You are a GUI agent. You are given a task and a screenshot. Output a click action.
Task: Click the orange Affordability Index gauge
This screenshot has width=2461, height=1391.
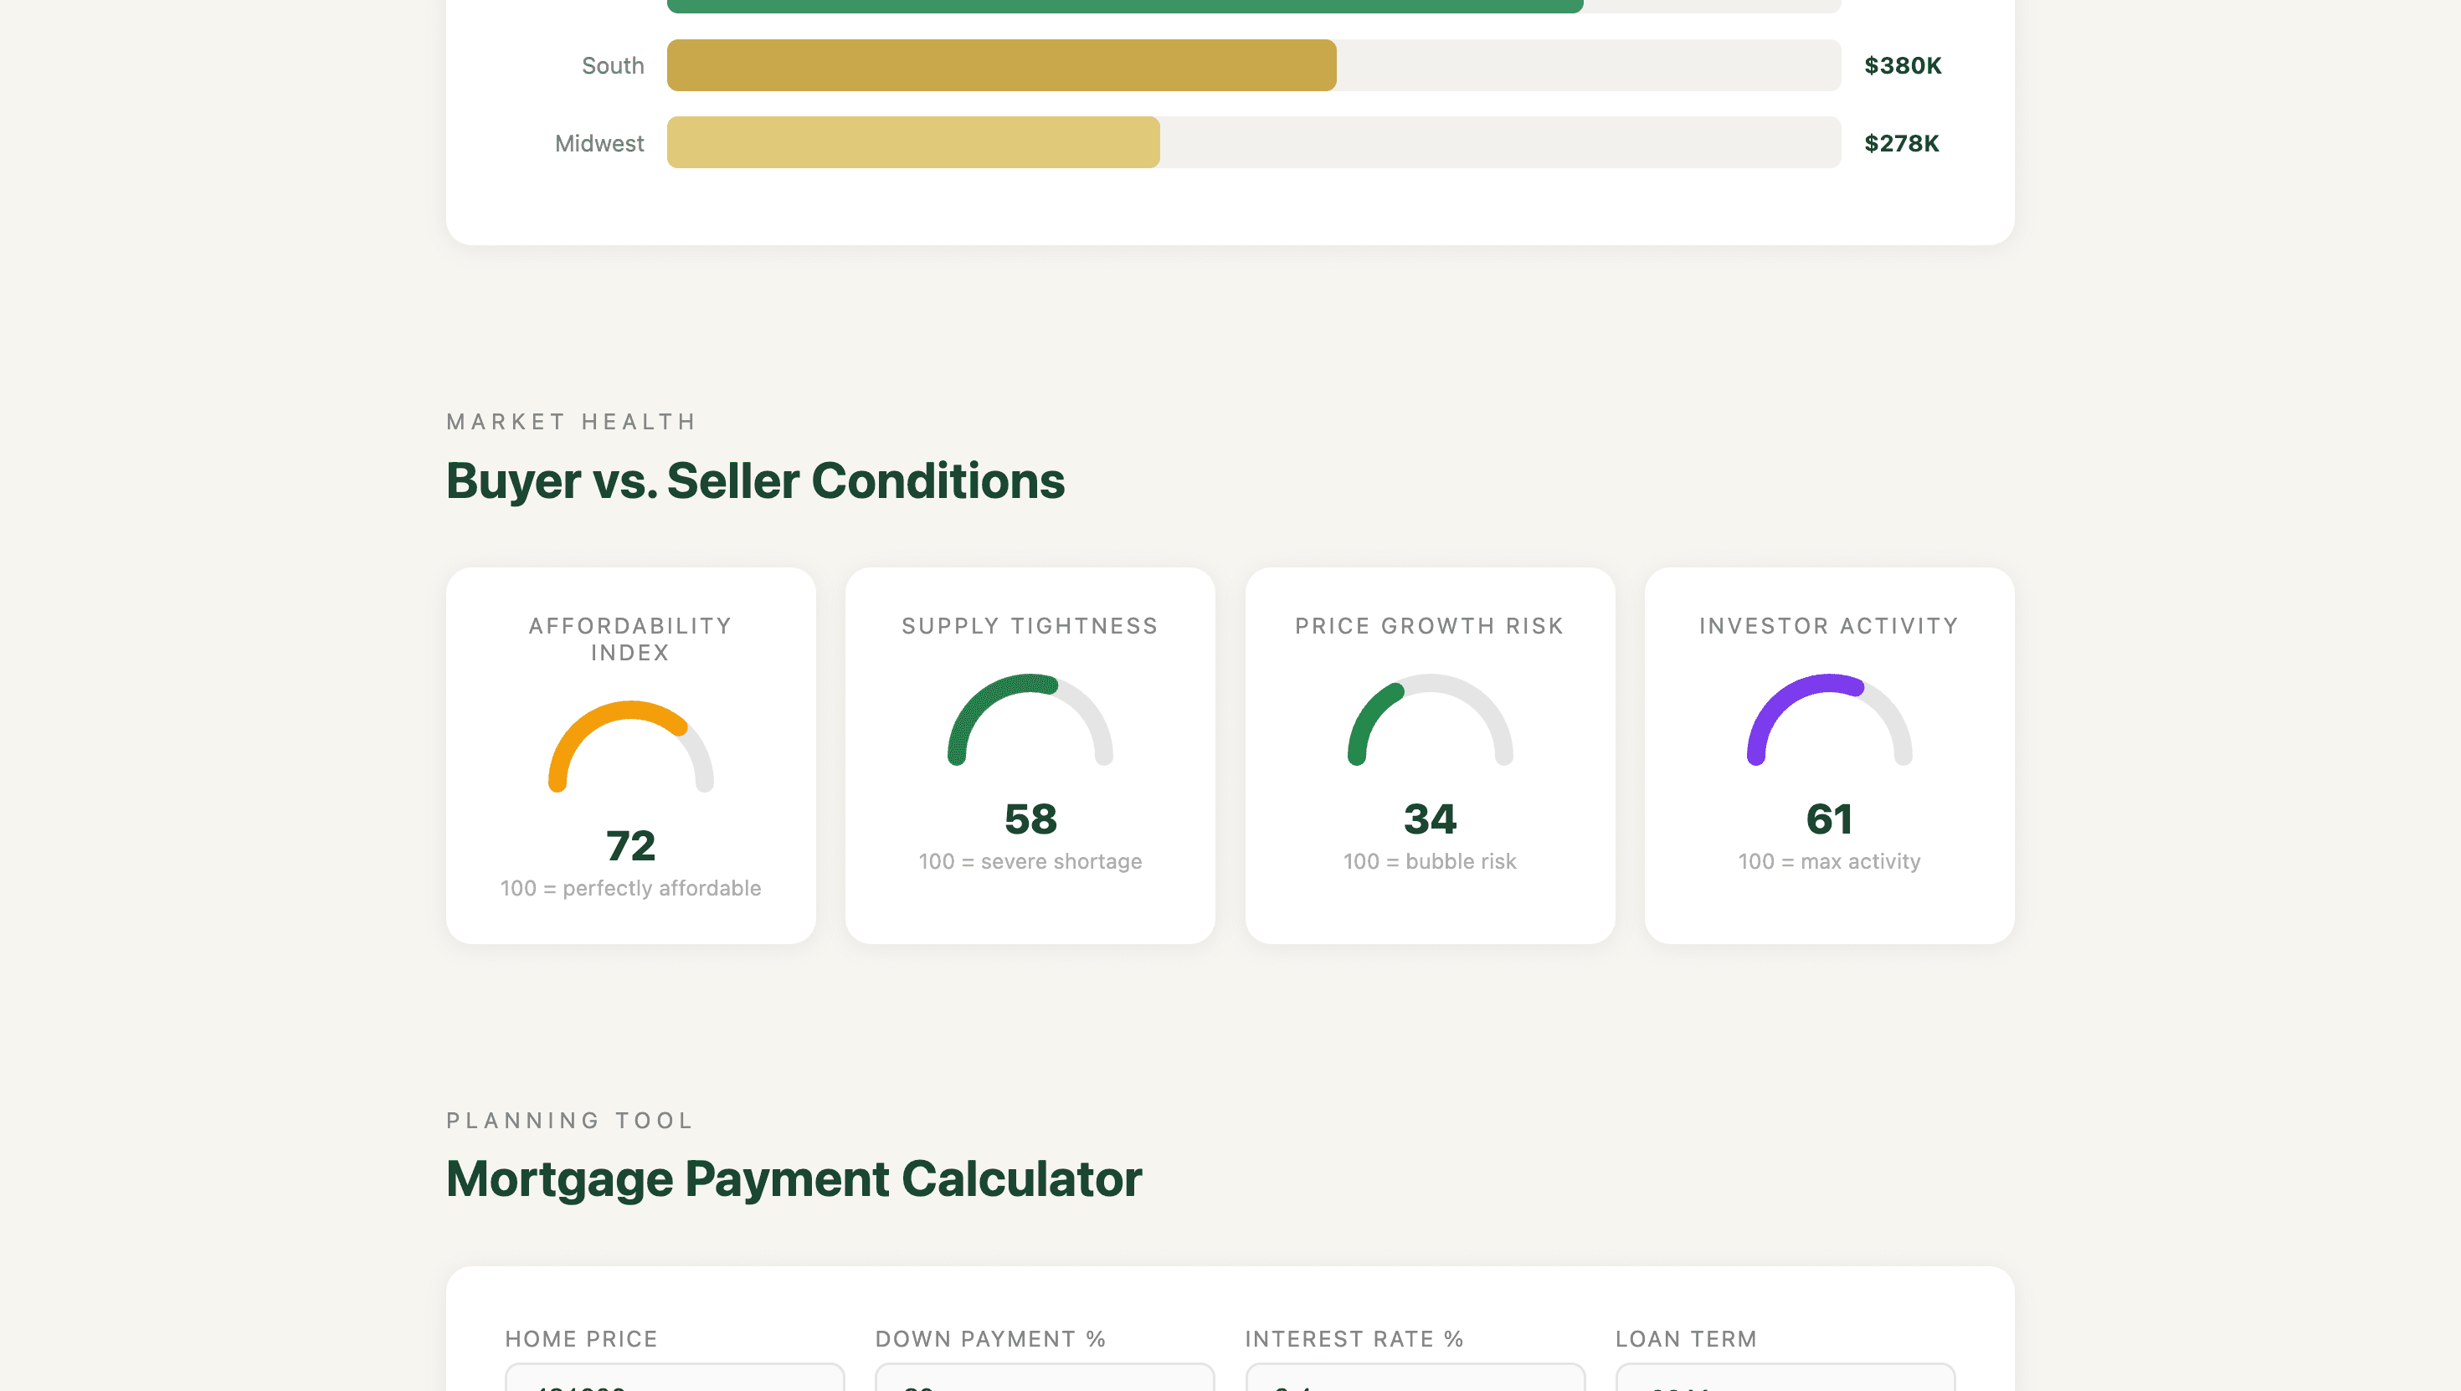point(629,746)
